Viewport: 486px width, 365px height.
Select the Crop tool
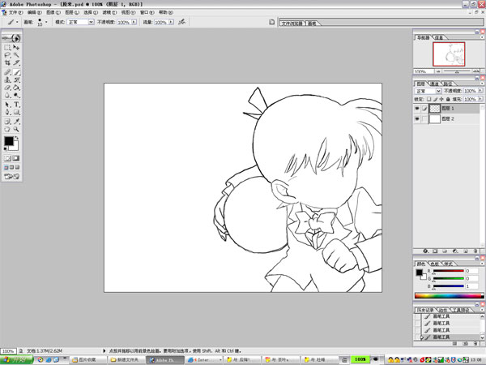tap(7, 62)
